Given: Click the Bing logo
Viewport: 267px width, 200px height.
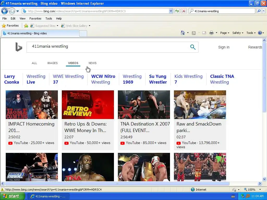Looking at the screenshot, I should tap(19, 47).
